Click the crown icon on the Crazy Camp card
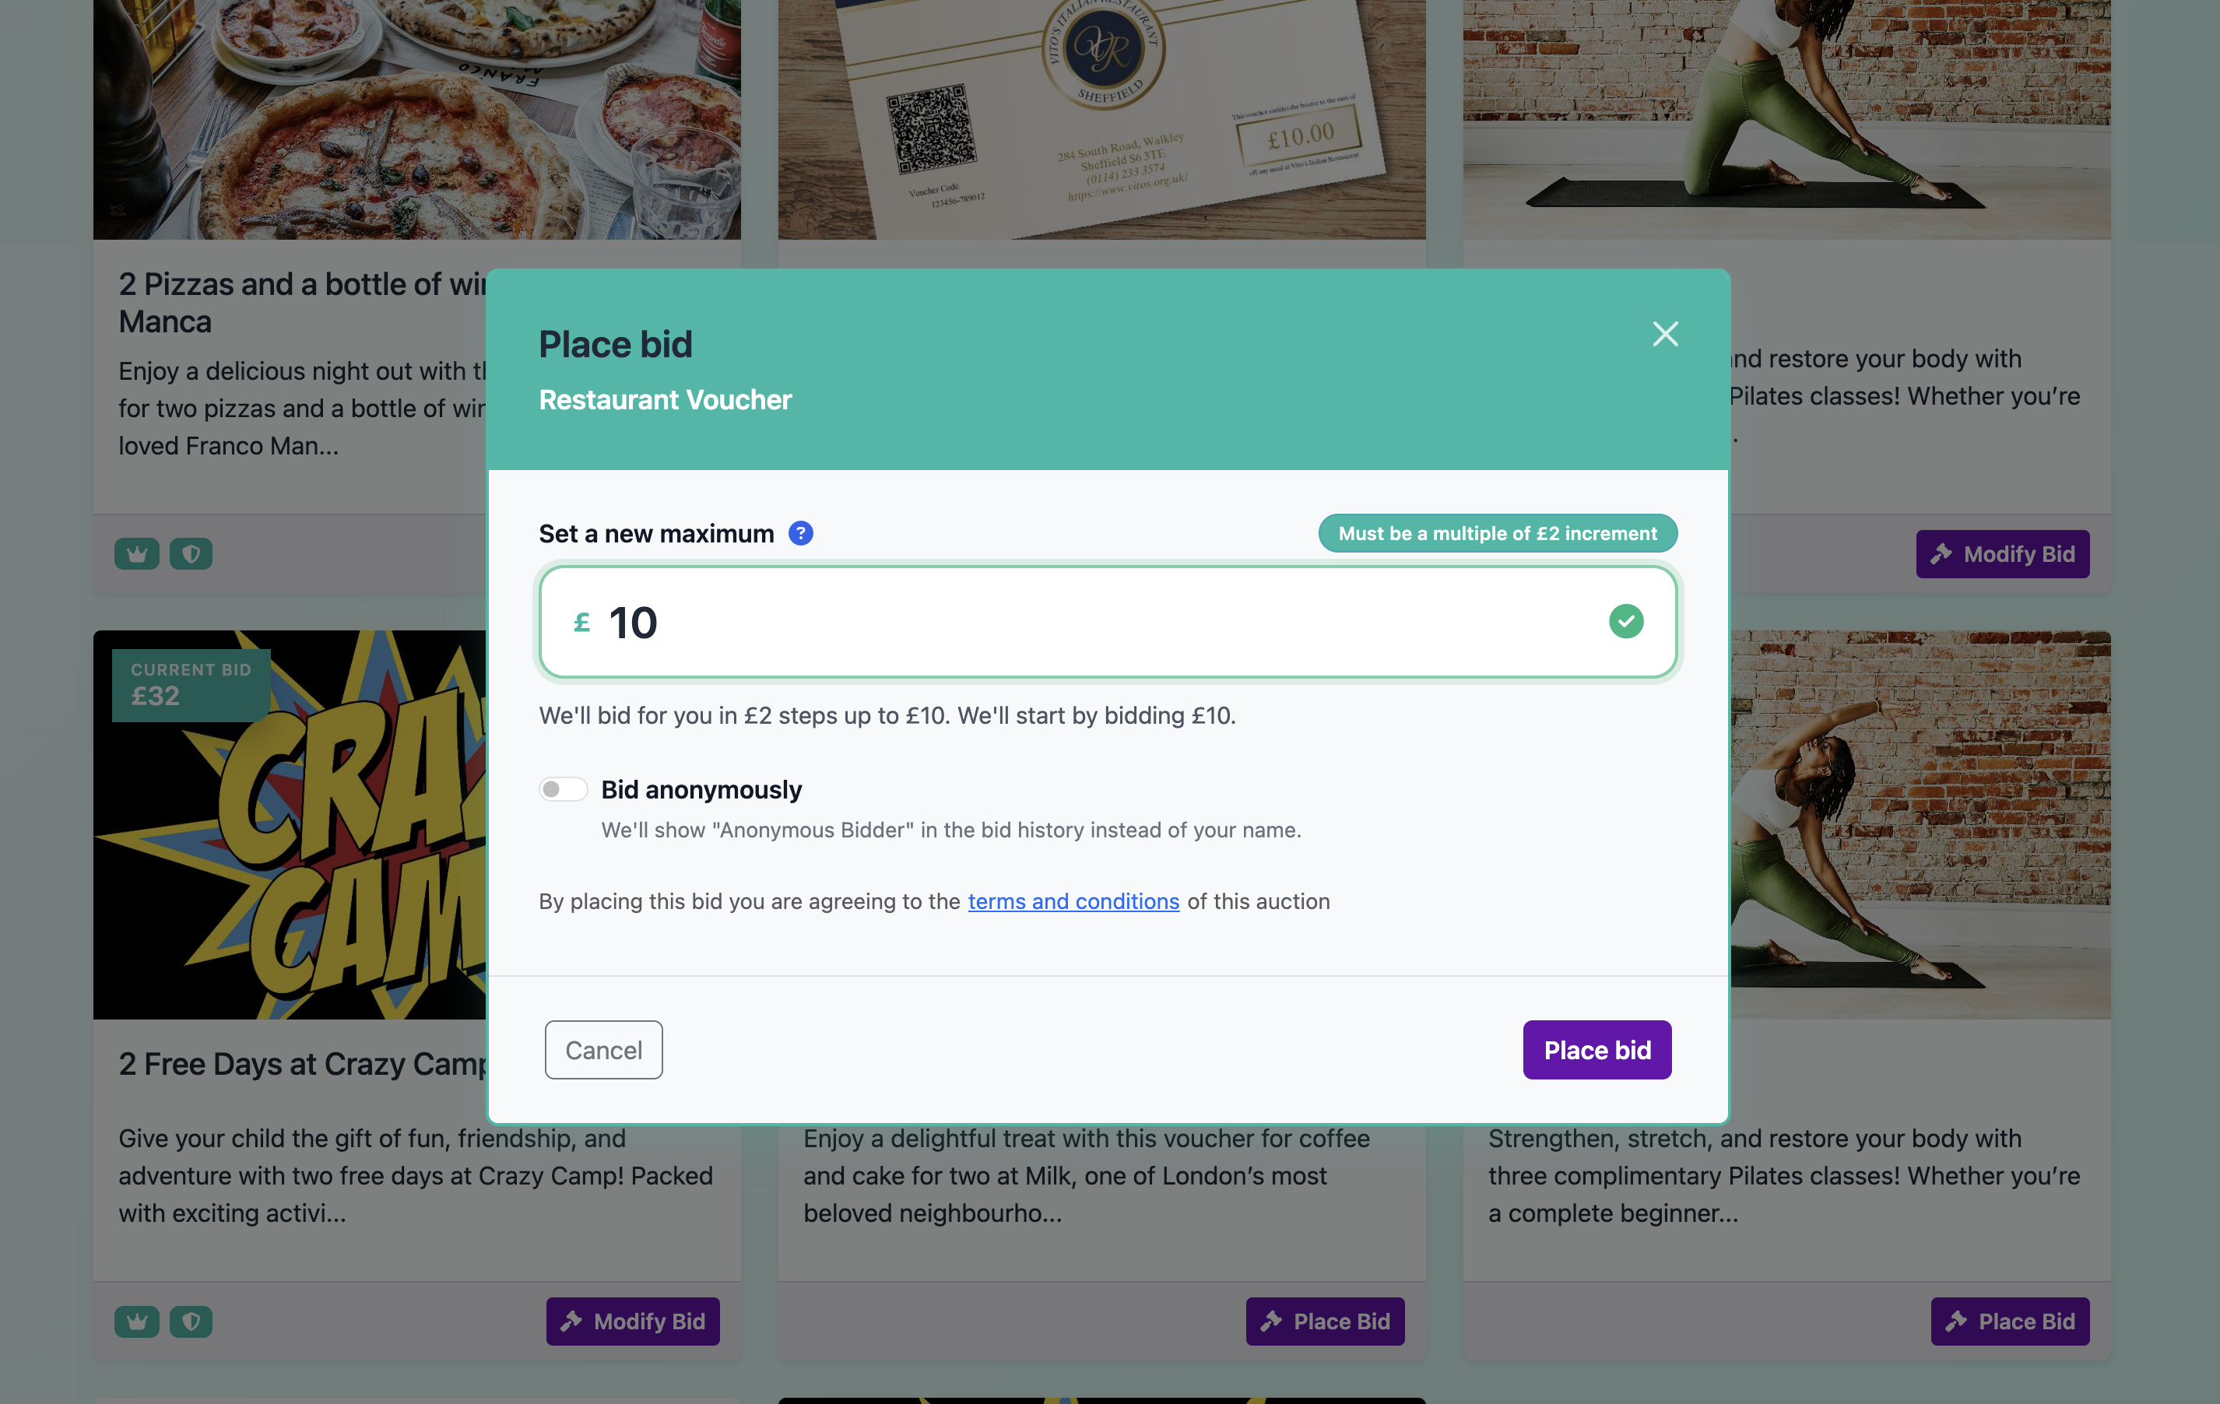This screenshot has height=1404, width=2220. [x=135, y=1321]
